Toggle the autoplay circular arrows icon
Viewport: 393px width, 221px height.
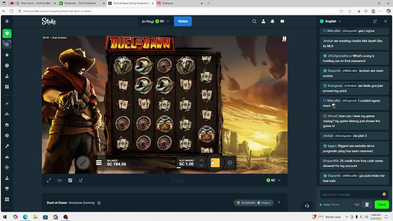pos(230,163)
